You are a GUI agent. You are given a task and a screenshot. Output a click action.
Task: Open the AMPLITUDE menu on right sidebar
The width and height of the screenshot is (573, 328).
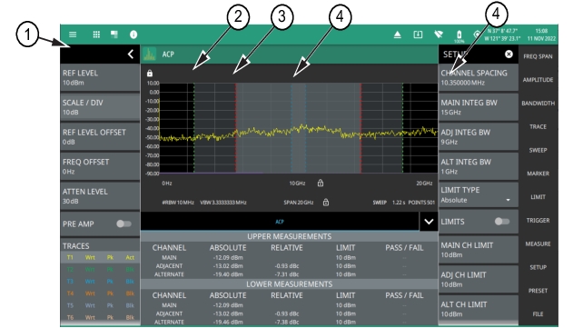[x=538, y=80]
